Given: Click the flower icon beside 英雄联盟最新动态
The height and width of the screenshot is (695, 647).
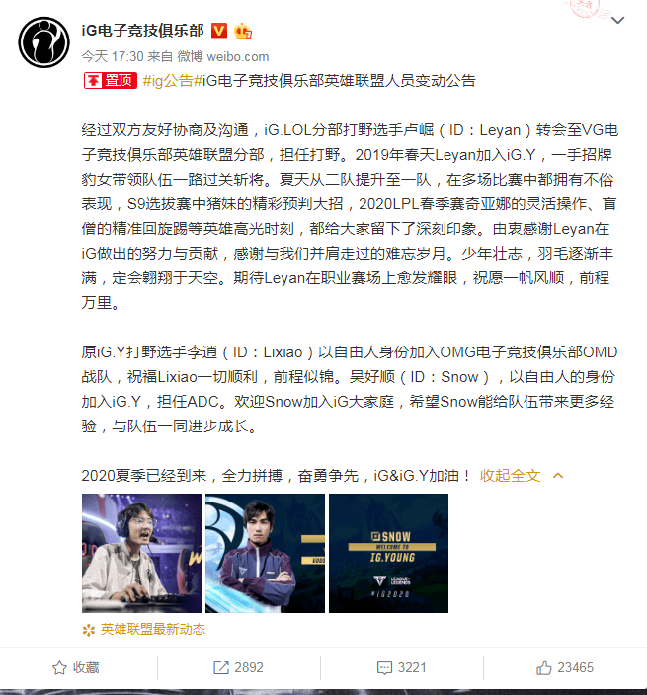Looking at the screenshot, I should click(x=89, y=630).
